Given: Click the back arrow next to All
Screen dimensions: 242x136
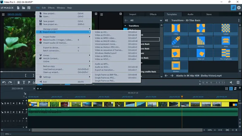Looking at the screenshot, I should coord(126,20).
